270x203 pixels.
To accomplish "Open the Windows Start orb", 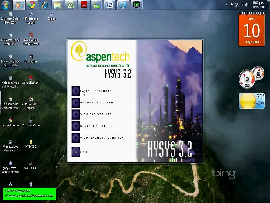I will point(6,5).
